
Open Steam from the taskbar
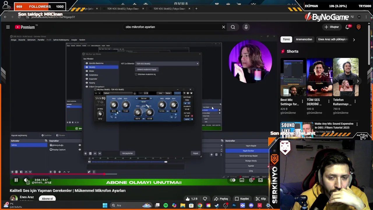coord(217,205)
